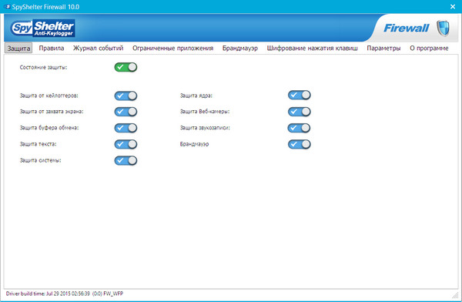462x302 pixels.
Task: Go to the Брандмауэр tab
Action: [x=239, y=48]
